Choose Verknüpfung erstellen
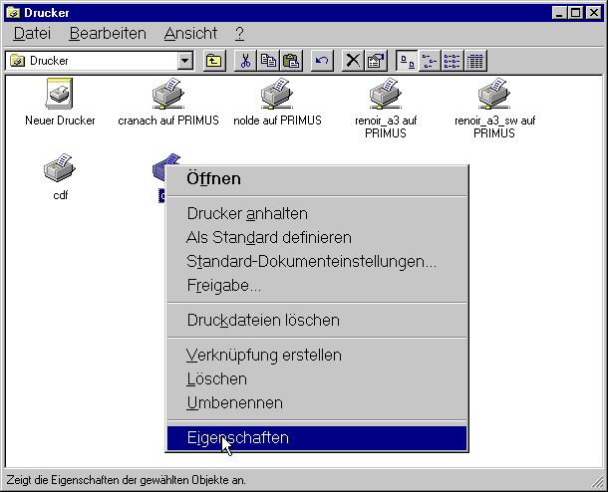Image resolution: width=608 pixels, height=492 pixels. click(317, 356)
